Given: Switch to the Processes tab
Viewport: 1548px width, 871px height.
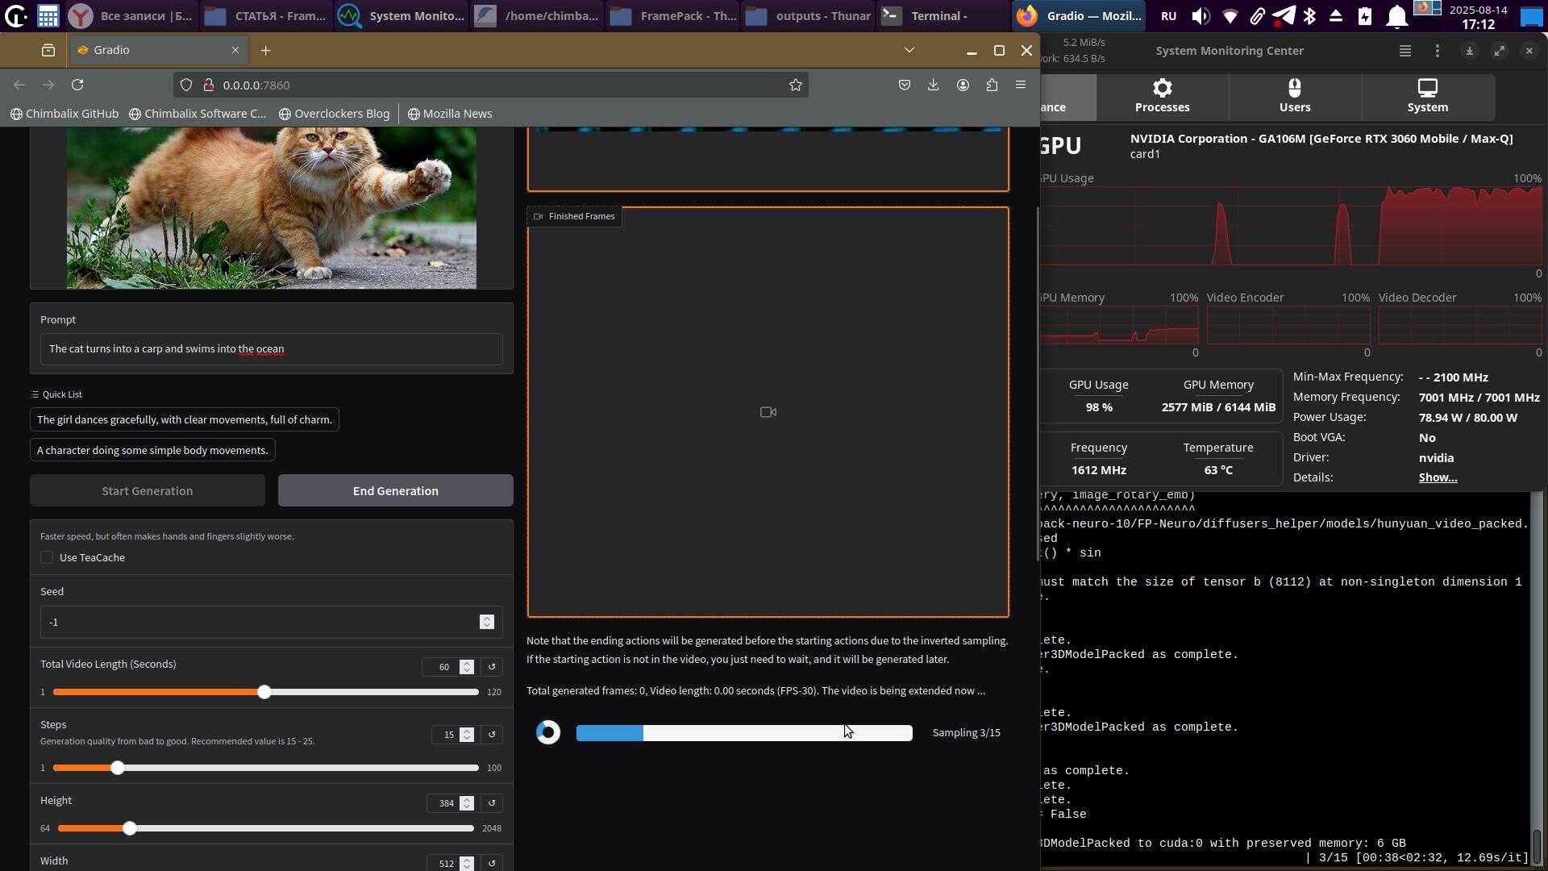Looking at the screenshot, I should tap(1162, 96).
